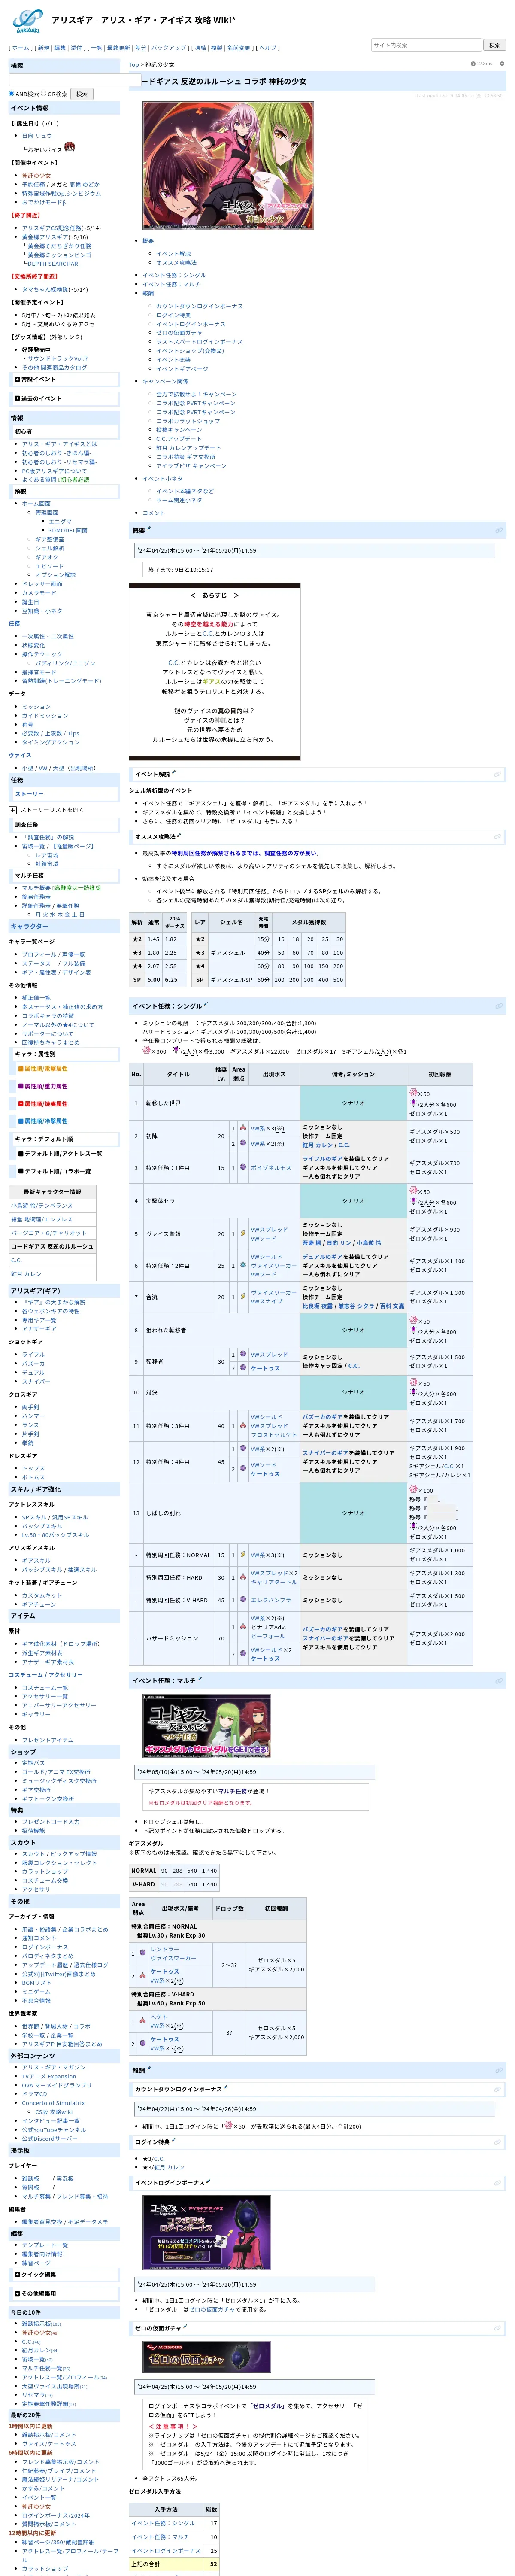Open 編集 in top navigation
Image resolution: width=515 pixels, height=2576 pixels.
60,48
